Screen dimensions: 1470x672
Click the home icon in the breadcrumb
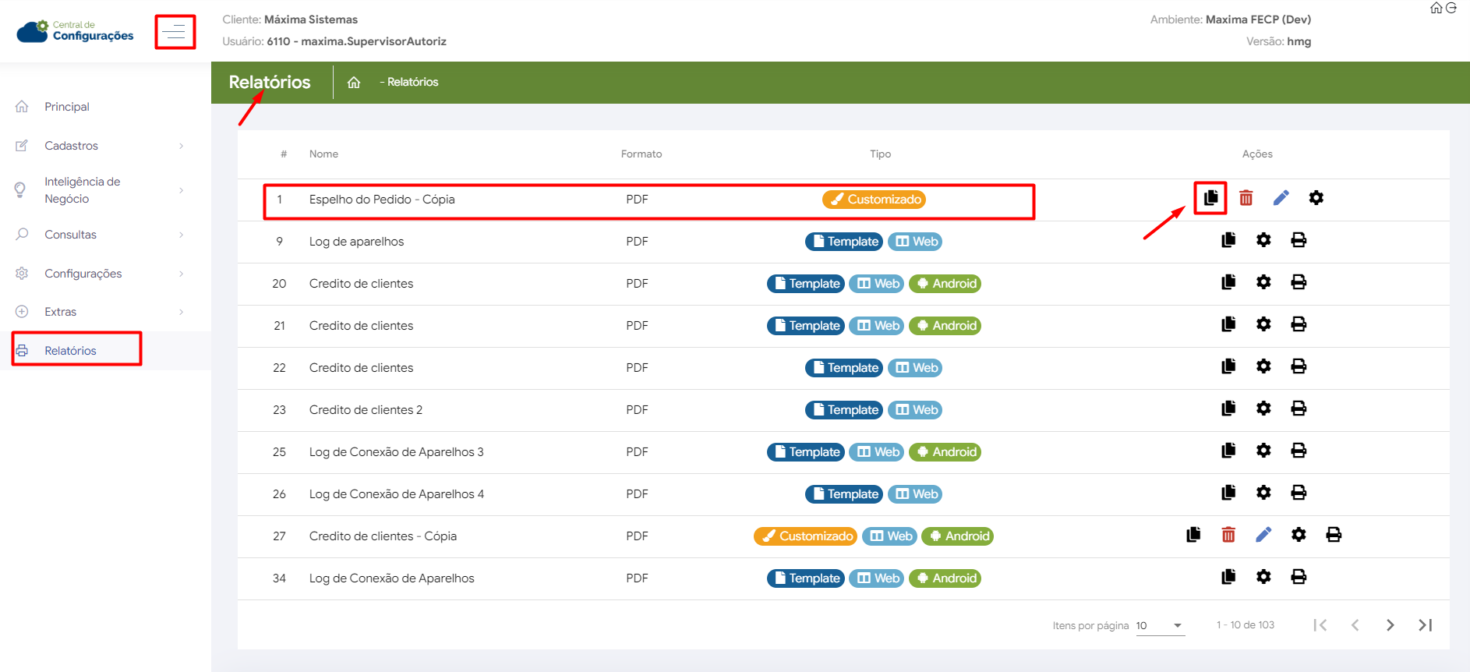tap(354, 83)
